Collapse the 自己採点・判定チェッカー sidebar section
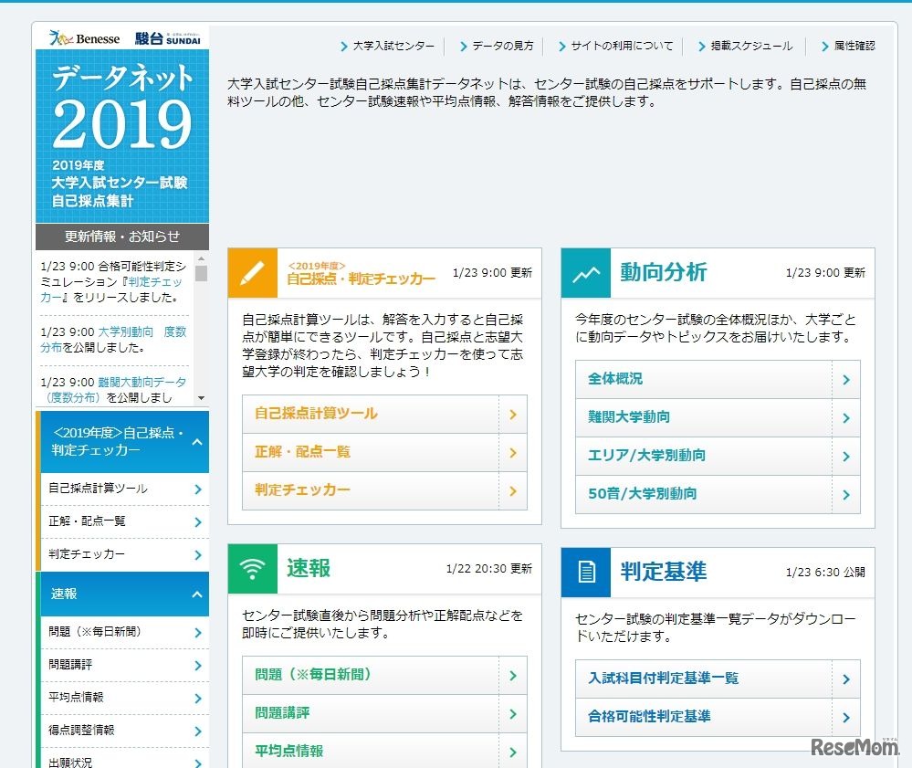 tap(124, 442)
